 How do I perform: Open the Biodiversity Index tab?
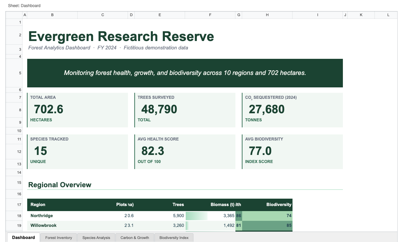tap(174, 238)
